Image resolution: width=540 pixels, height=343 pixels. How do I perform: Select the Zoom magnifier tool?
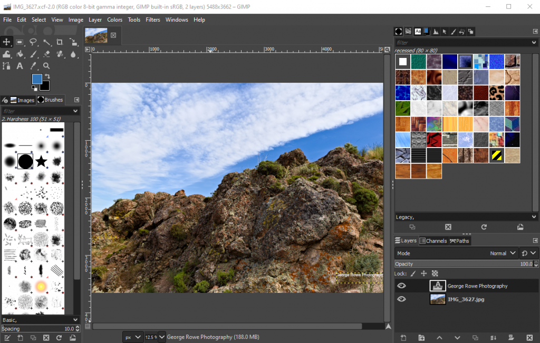[46, 66]
